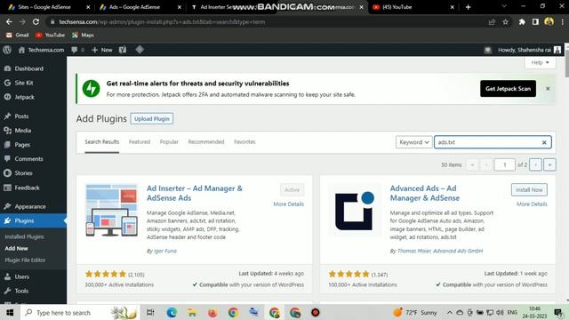Image resolution: width=569 pixels, height=320 pixels.
Task: Open Gmail bookmark
Action: [x=18, y=35]
